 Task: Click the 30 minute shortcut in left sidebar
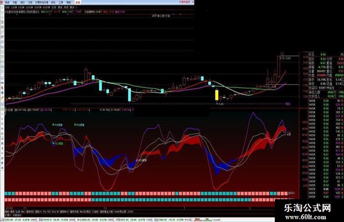(x=2, y=129)
